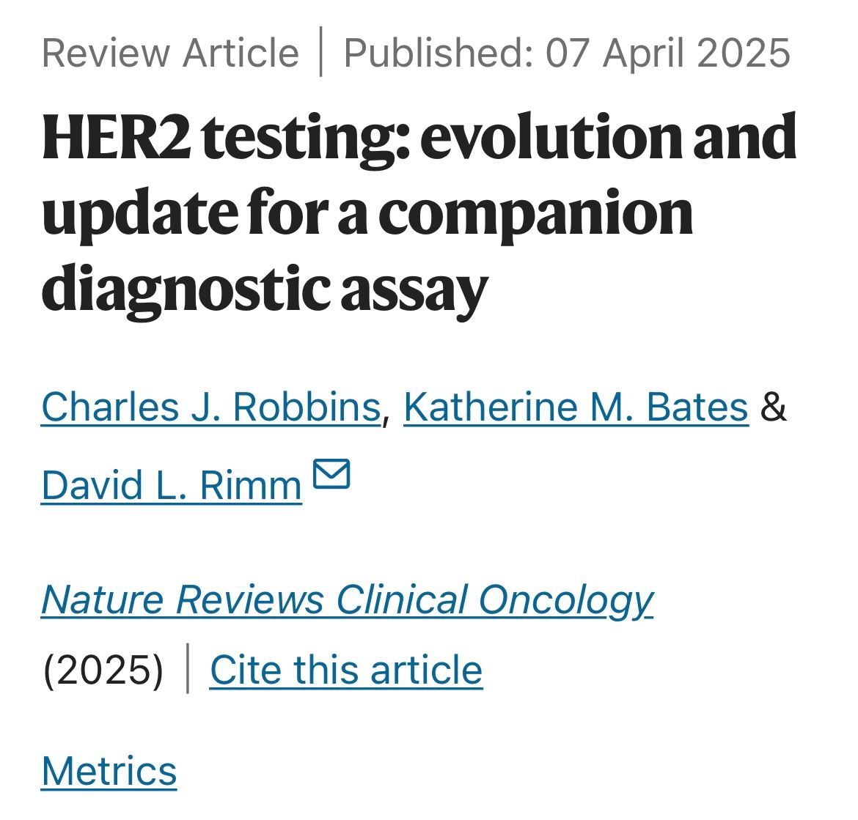Open the Metrics link
The height and width of the screenshot is (820, 858).
[x=109, y=772]
